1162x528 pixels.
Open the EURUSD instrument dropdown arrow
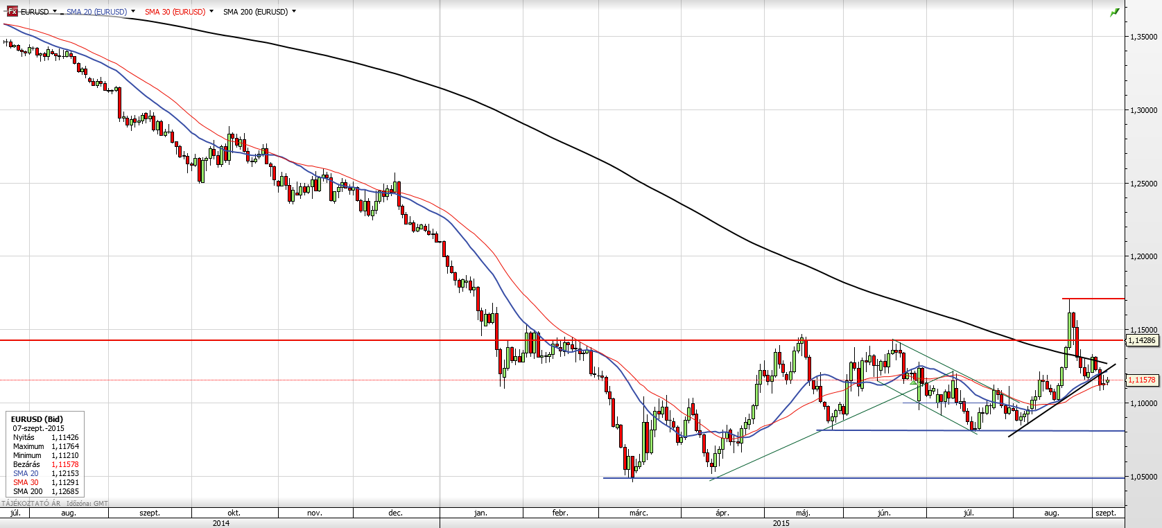pos(55,12)
